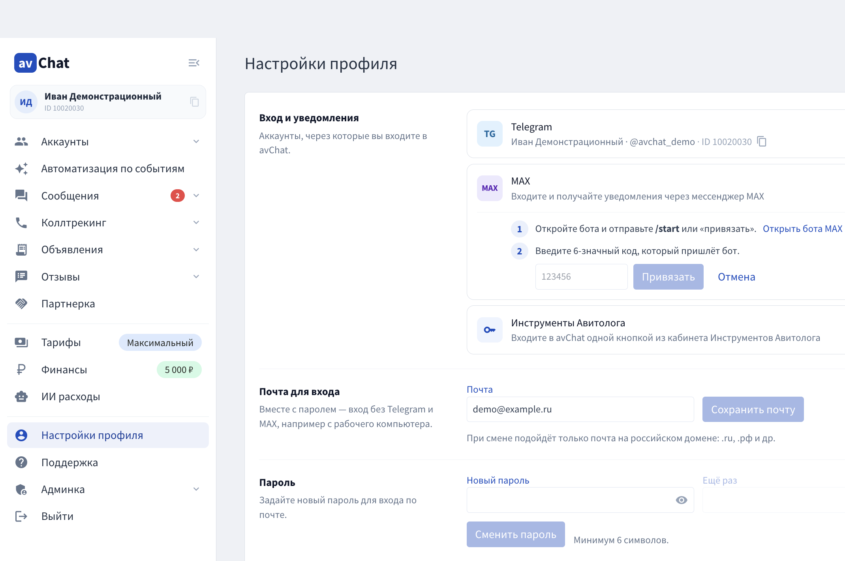Go to ИИ расходы page
The height and width of the screenshot is (561, 845).
point(108,396)
